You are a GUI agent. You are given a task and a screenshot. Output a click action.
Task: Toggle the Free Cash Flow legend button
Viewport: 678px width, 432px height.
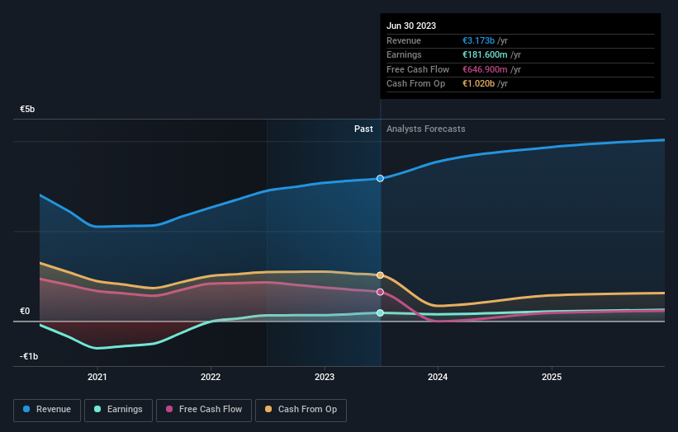click(204, 410)
